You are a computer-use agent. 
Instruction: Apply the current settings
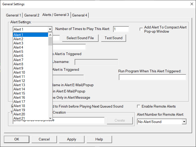(x=72, y=139)
